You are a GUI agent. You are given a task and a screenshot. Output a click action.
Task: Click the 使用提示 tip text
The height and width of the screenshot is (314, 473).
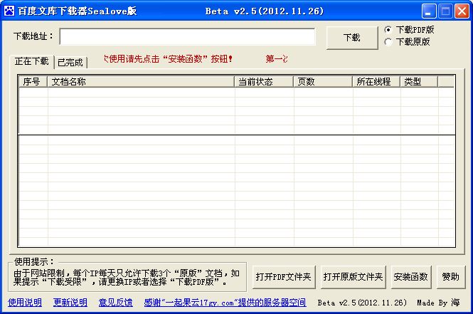point(127,278)
